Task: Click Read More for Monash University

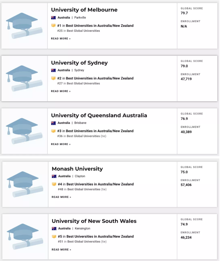Action: [x=61, y=197]
